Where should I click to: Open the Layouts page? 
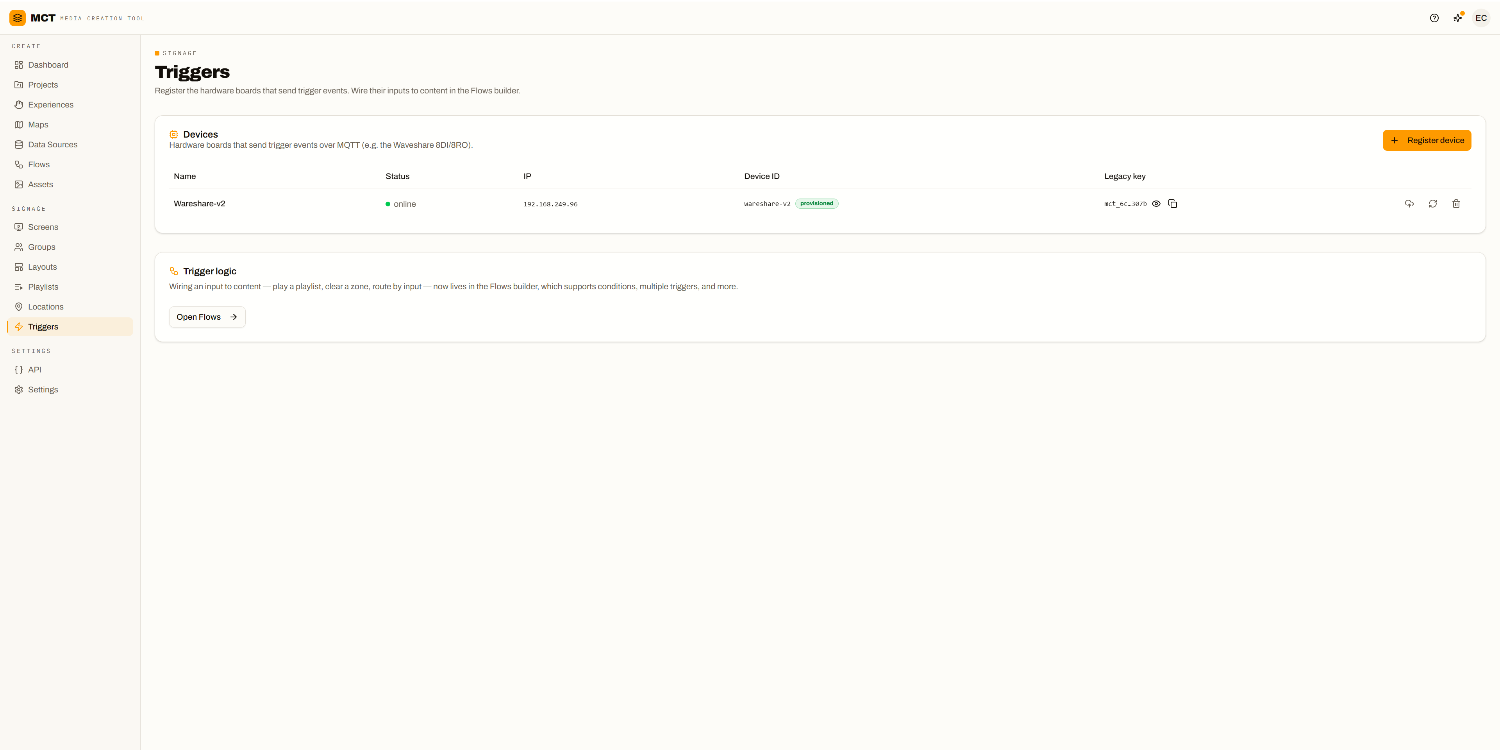70,267
